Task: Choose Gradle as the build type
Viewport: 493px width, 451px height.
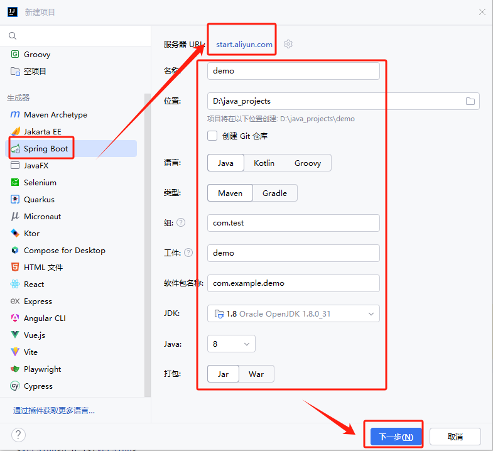Action: (x=274, y=193)
